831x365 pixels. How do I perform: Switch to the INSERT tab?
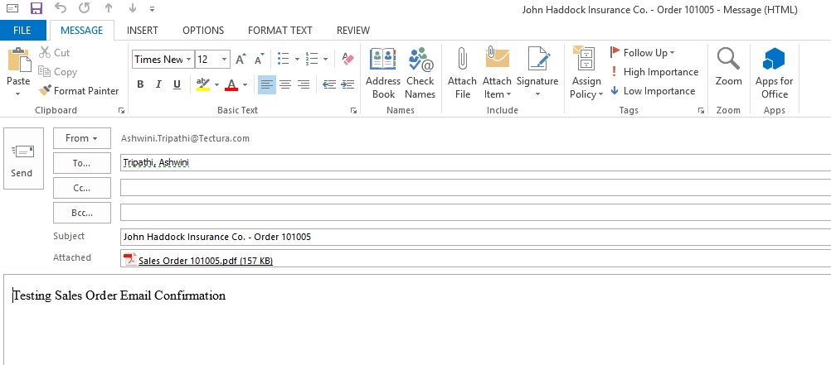[x=143, y=31]
